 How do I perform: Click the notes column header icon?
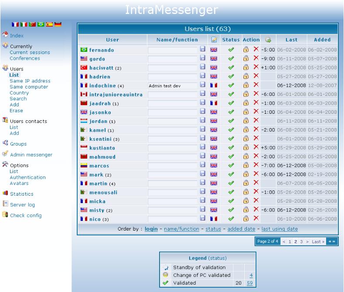(214, 40)
